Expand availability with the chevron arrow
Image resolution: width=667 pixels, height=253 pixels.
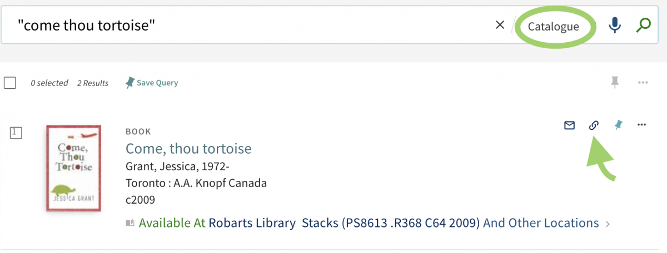608,224
